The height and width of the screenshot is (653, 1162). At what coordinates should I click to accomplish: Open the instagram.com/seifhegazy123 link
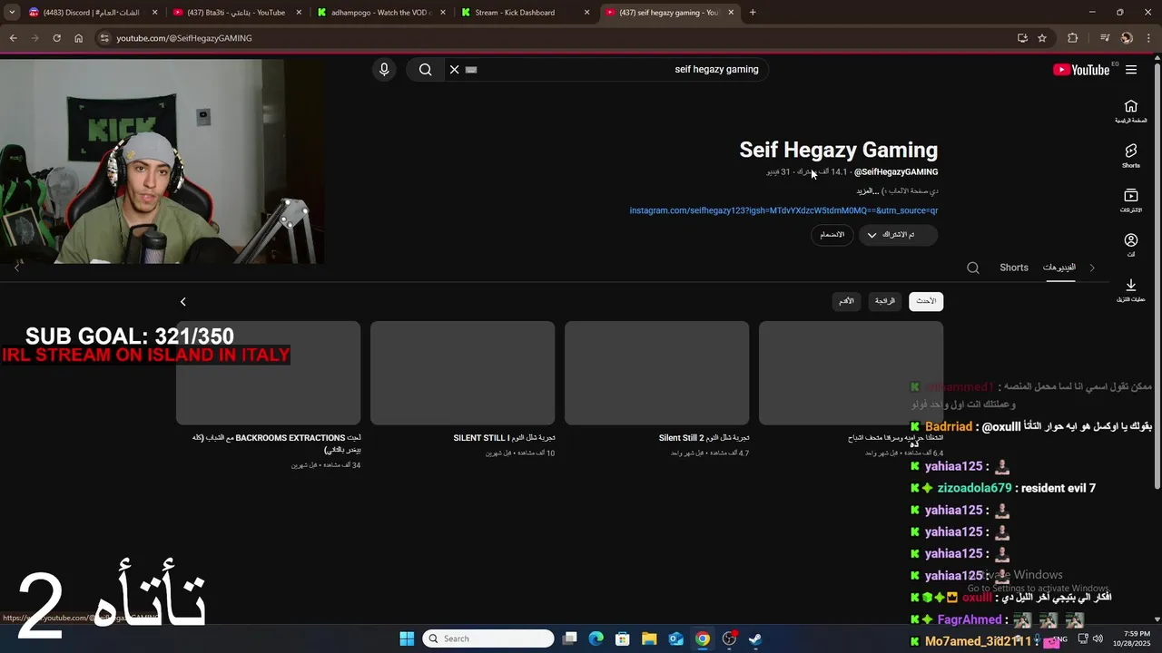tap(783, 210)
